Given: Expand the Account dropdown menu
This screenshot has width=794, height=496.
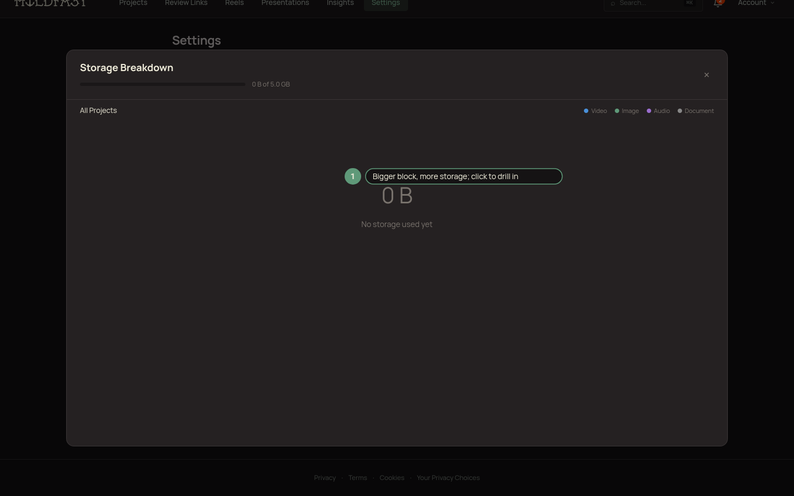Looking at the screenshot, I should (756, 3).
